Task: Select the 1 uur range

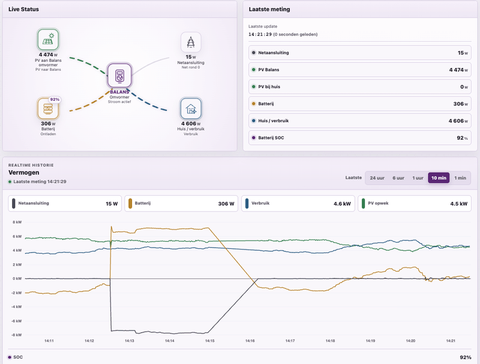Action: tap(418, 178)
